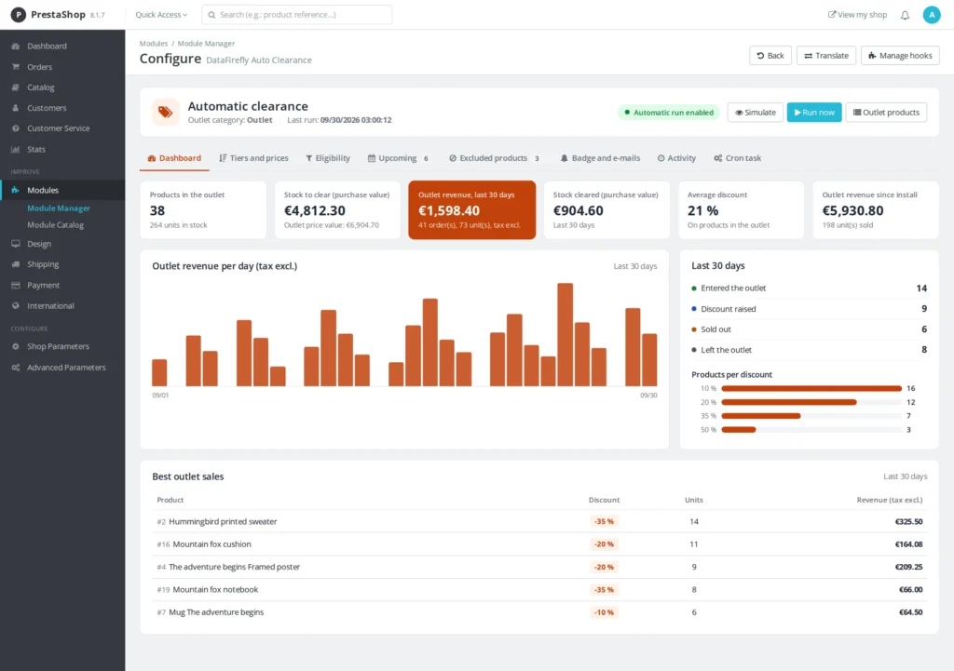The height and width of the screenshot is (671, 954).
Task: Focus the product reference search field
Action: coord(297,15)
